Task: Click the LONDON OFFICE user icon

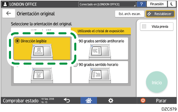Action: 5,4
